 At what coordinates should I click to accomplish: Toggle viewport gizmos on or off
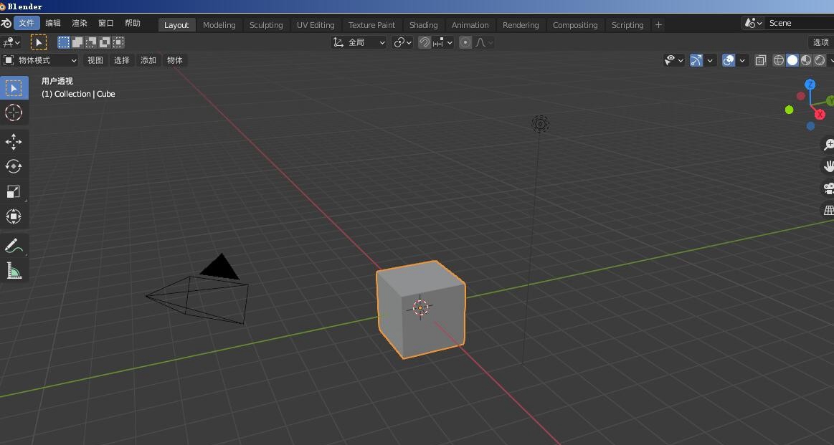click(696, 61)
